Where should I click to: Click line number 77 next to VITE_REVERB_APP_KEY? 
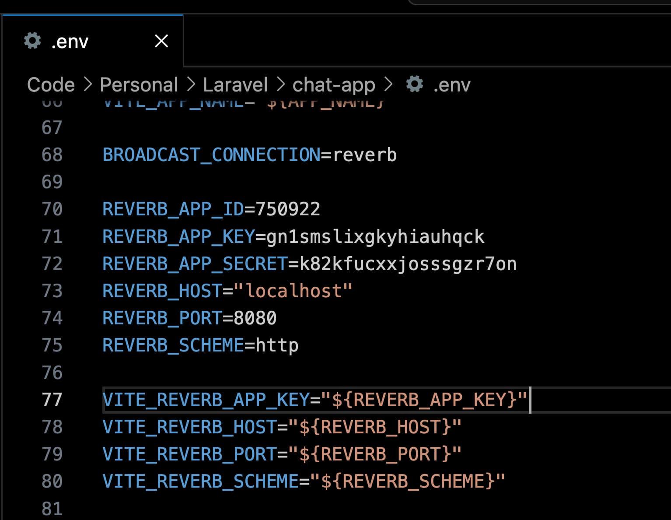52,400
